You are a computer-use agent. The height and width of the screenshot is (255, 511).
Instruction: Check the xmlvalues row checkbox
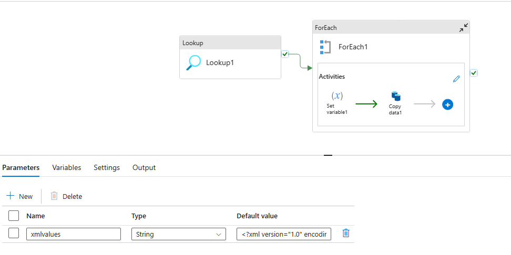tap(14, 233)
